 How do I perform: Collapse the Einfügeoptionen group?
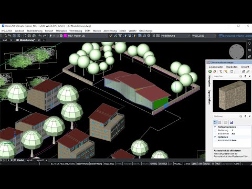(x=215, y=127)
